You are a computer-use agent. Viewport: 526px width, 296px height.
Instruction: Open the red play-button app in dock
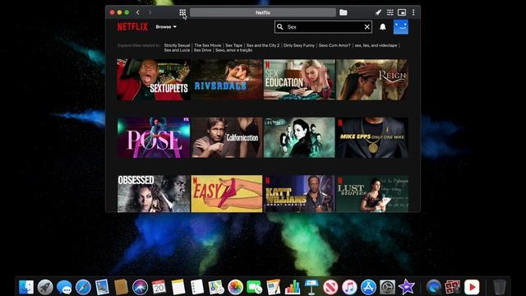point(472,287)
